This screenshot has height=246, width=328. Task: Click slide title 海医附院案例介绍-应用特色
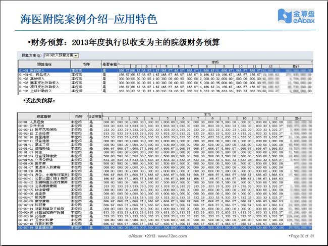click(x=89, y=19)
